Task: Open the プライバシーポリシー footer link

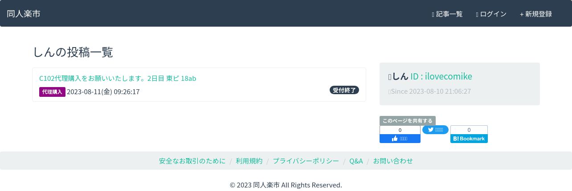Action: coord(306,161)
